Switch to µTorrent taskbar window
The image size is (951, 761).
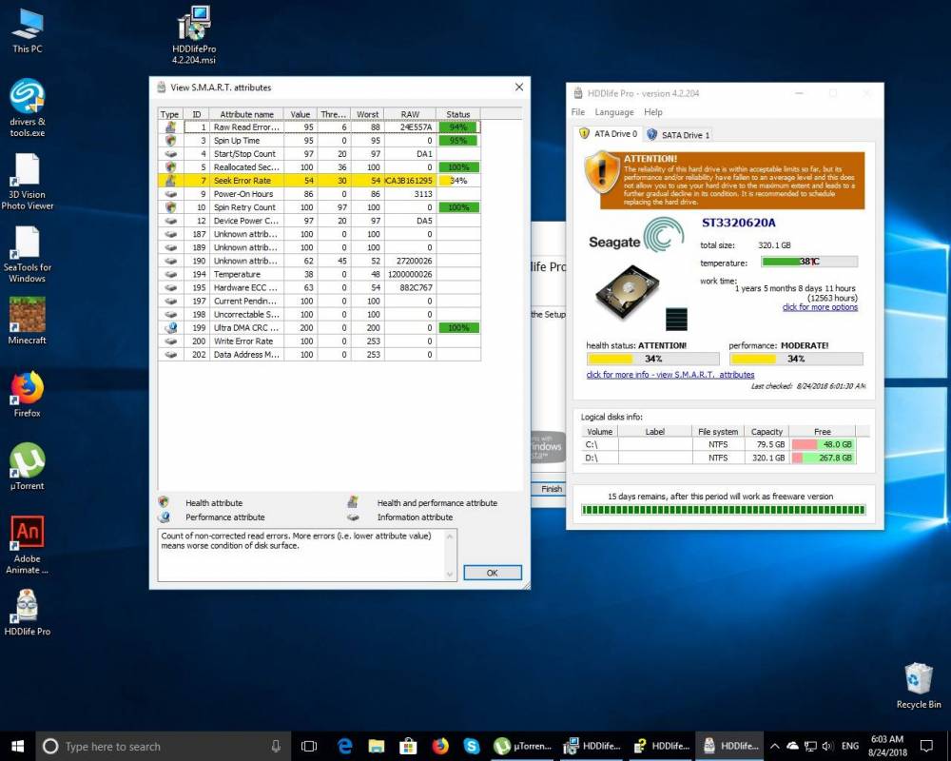(523, 746)
